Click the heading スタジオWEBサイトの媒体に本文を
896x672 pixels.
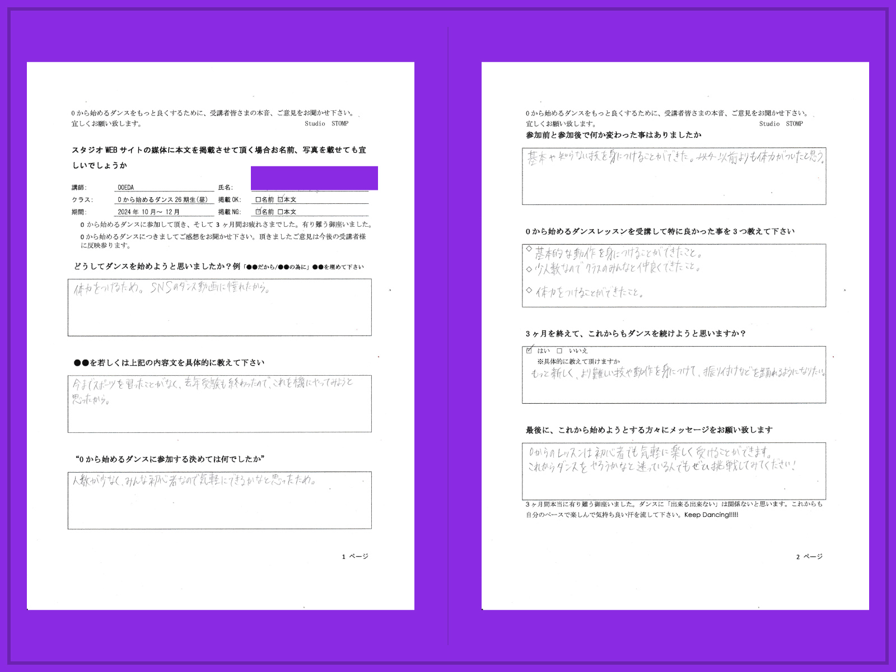[x=219, y=157]
